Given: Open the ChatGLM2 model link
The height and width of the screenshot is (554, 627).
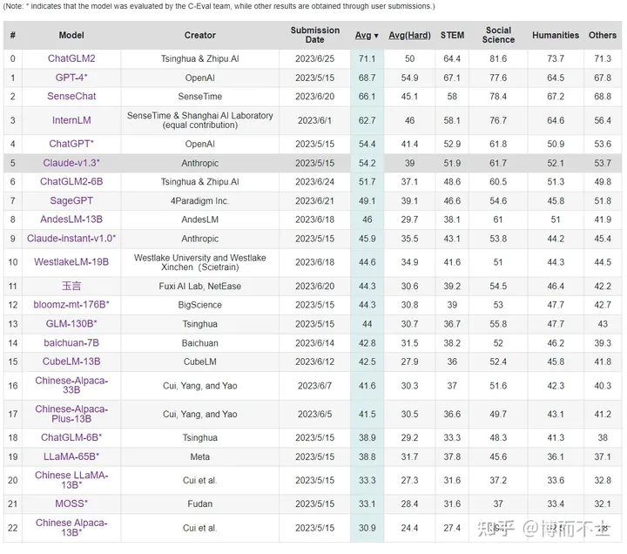Looking at the screenshot, I should click(71, 58).
